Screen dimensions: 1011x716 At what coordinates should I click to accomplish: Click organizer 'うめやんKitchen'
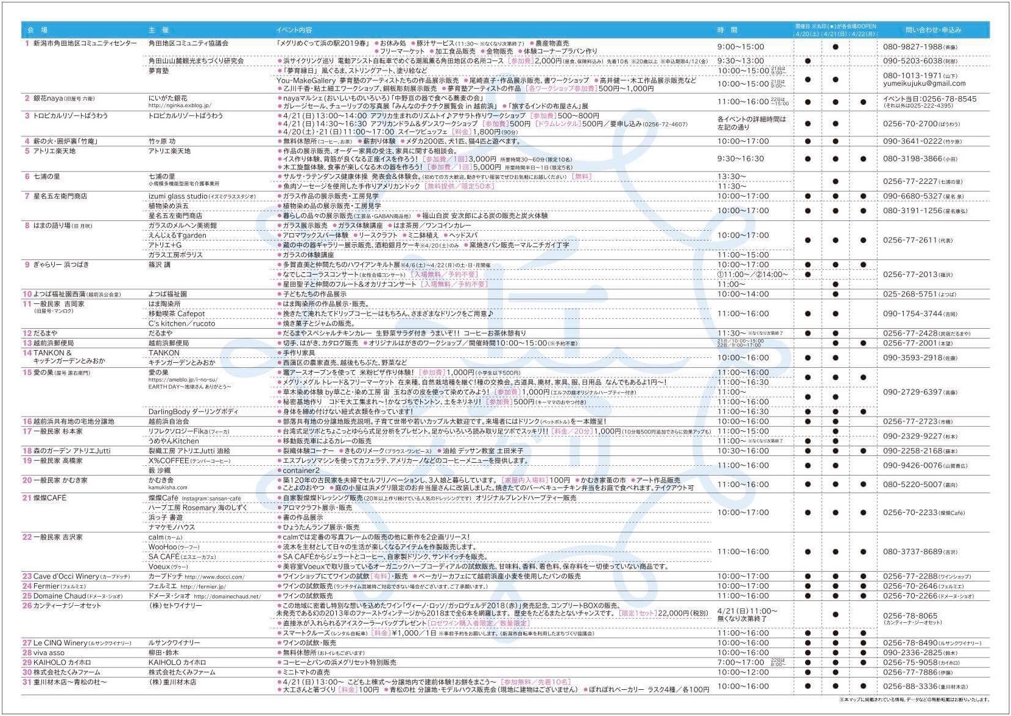click(x=174, y=441)
